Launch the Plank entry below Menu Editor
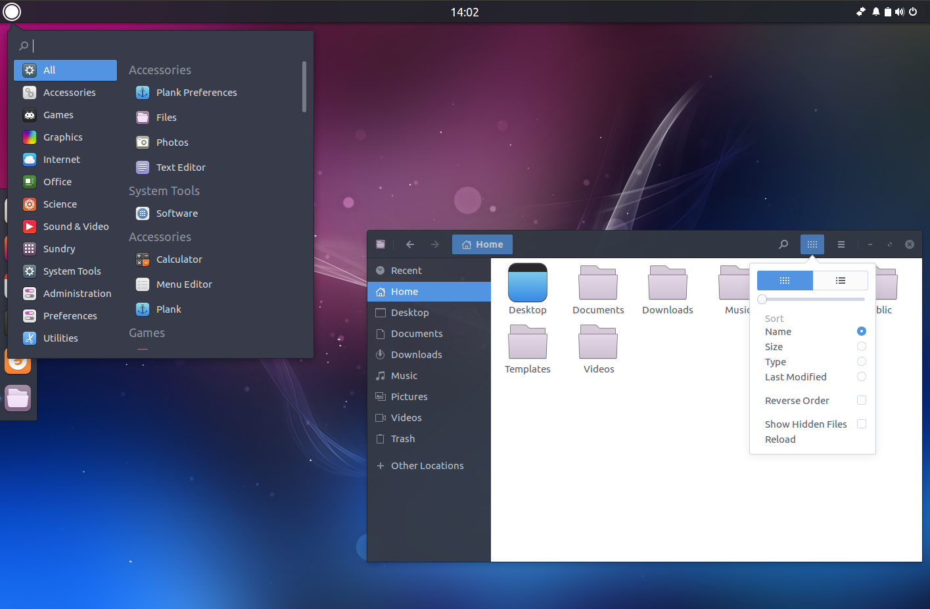This screenshot has height=609, width=930. 158,309
